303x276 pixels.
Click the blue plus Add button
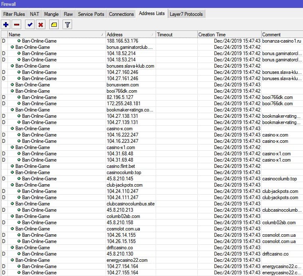(x=6, y=25)
